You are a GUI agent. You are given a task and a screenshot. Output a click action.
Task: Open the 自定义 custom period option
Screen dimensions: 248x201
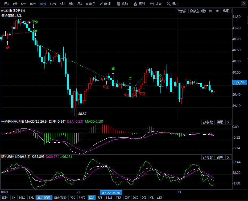pos(90,4)
